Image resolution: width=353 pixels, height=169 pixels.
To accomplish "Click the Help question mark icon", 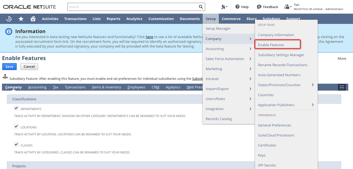I will coord(237,7).
